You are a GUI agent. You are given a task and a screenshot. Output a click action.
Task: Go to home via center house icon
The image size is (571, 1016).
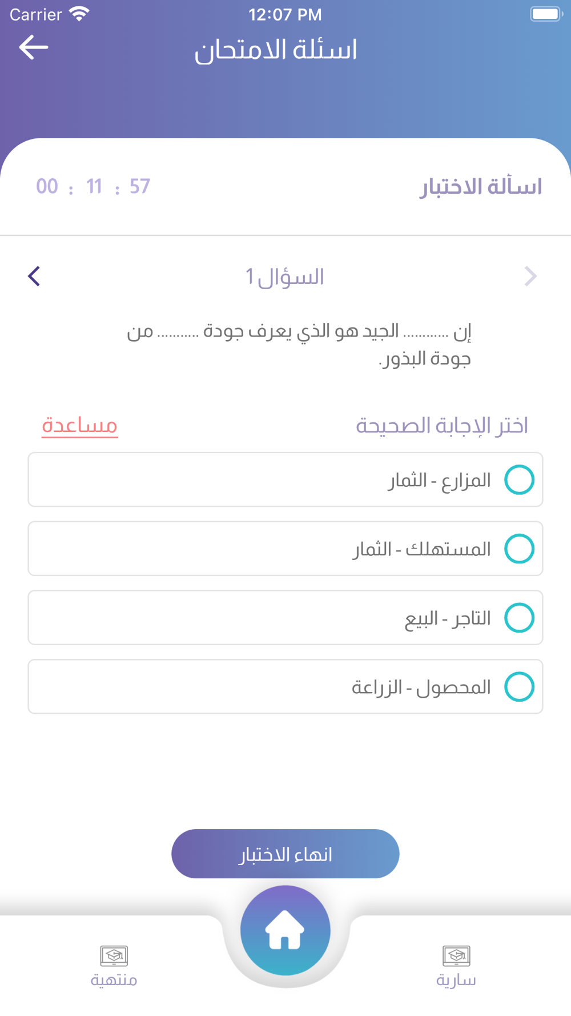tap(285, 930)
